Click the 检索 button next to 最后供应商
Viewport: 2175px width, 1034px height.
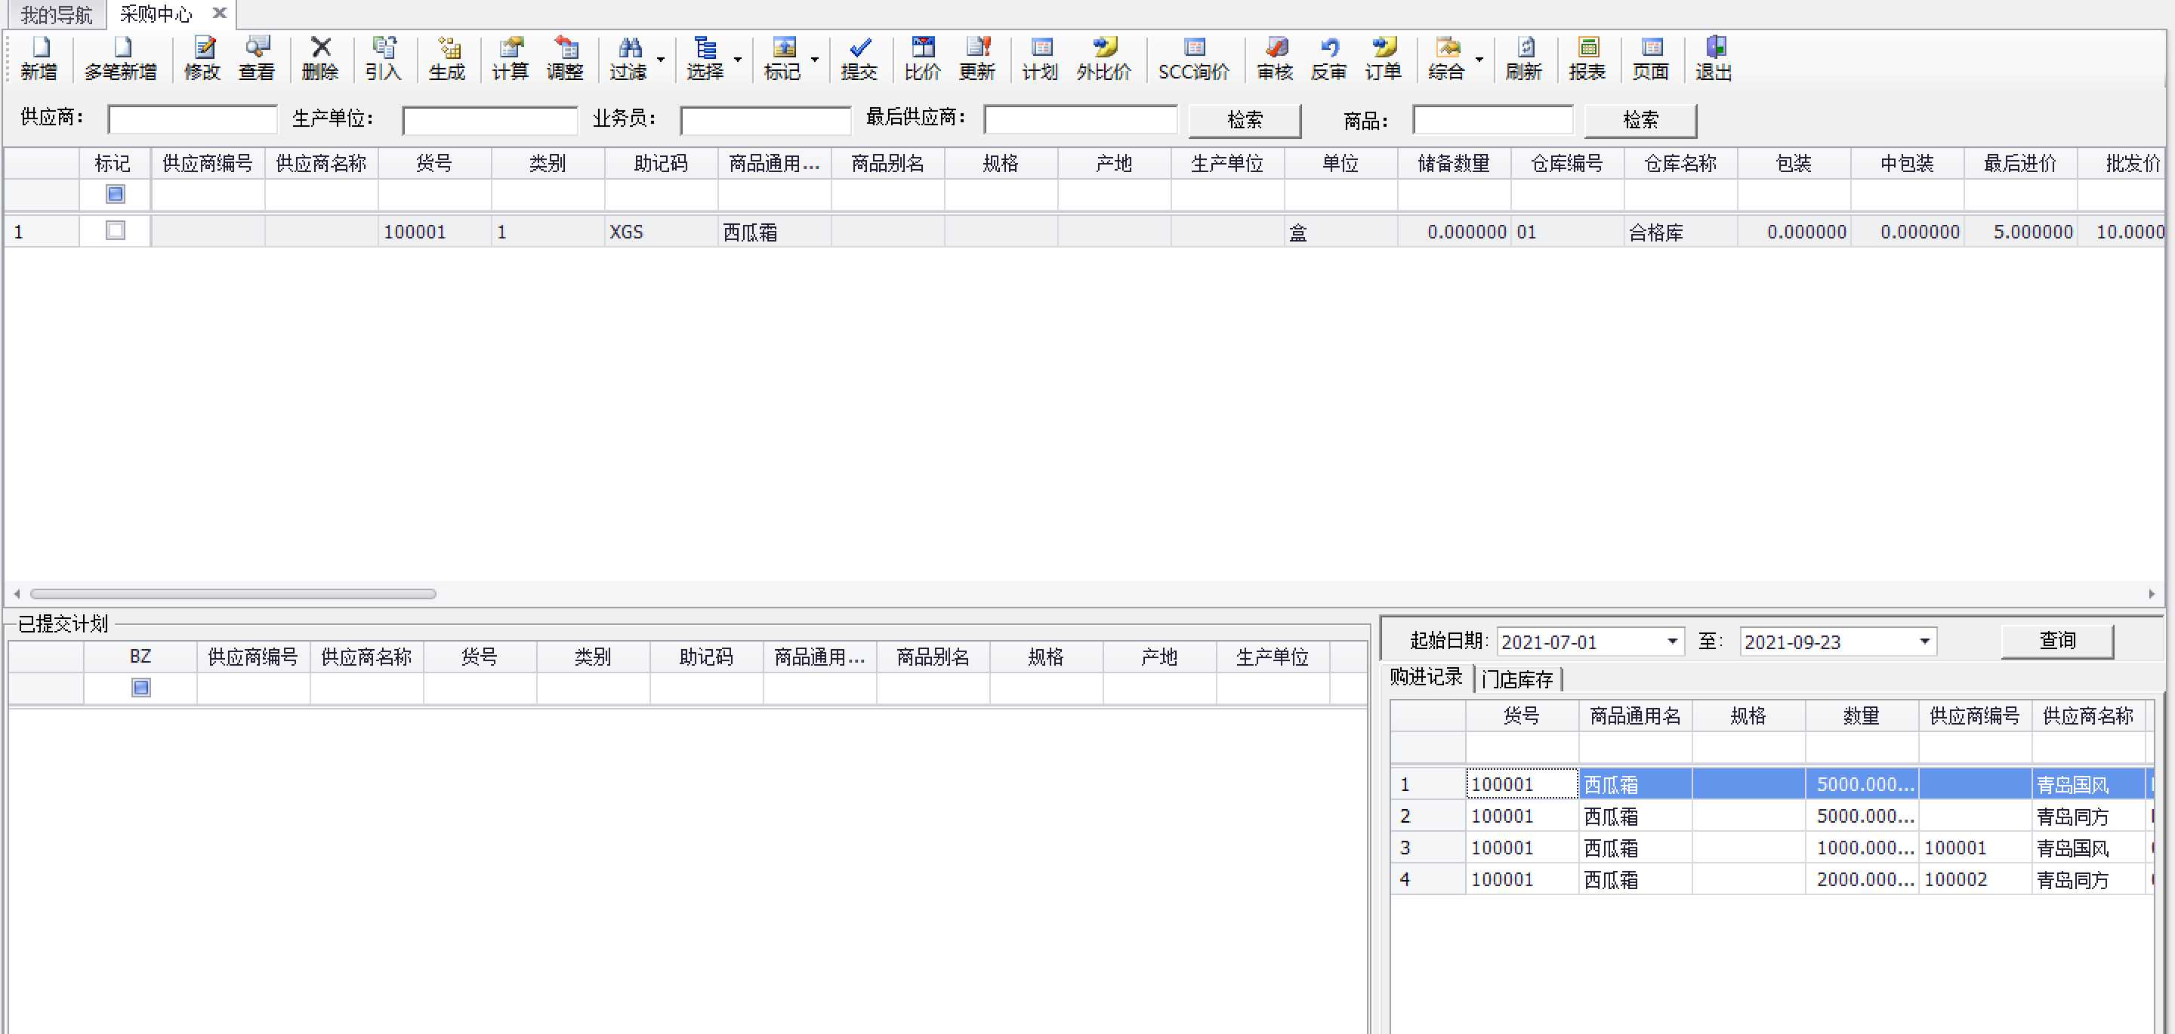pos(1245,120)
